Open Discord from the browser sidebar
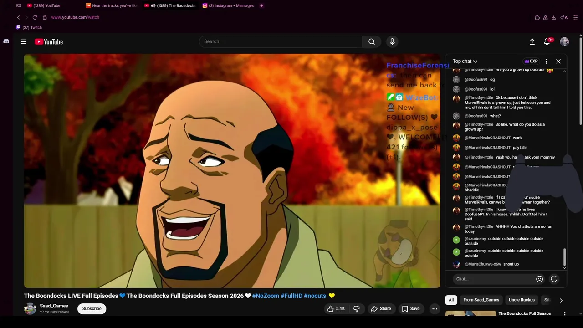This screenshot has width=583, height=328. tap(6, 41)
